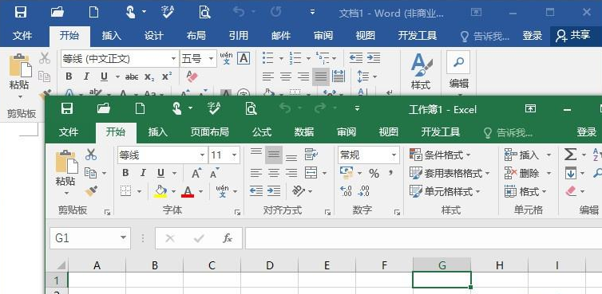Open Styles gallery in Word

421,71
